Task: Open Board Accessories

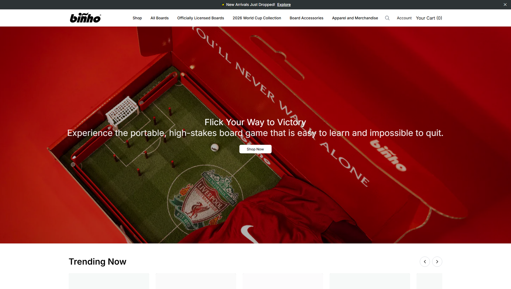Action: (306, 18)
